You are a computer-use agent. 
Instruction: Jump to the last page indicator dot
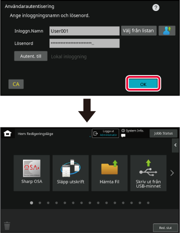pyautogui.click(x=148, y=203)
